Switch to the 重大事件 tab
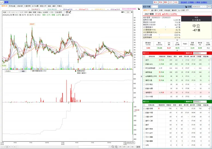Screen dimensions: 212x149 click(154, 10)
